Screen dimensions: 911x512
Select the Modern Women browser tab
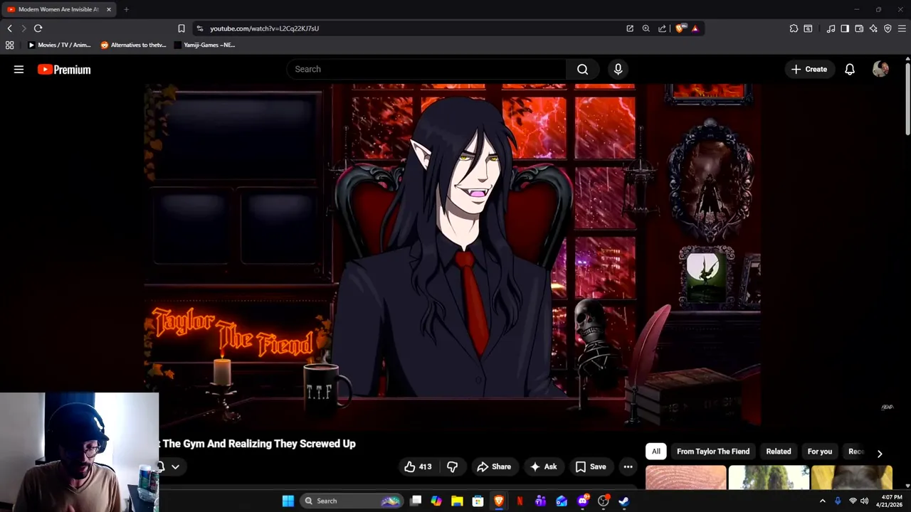(58, 9)
